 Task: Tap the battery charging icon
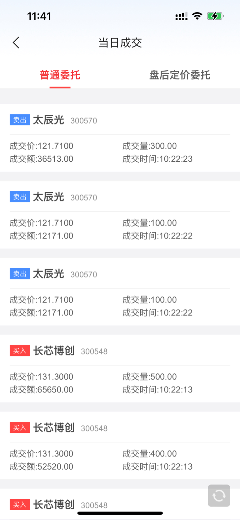coord(215,16)
